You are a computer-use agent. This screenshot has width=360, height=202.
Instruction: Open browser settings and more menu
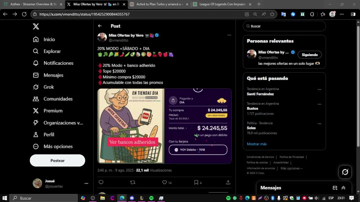click(342, 14)
